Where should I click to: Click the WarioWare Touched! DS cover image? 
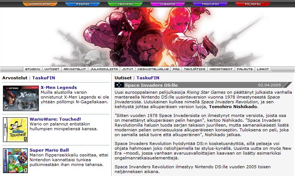(x=16, y=130)
